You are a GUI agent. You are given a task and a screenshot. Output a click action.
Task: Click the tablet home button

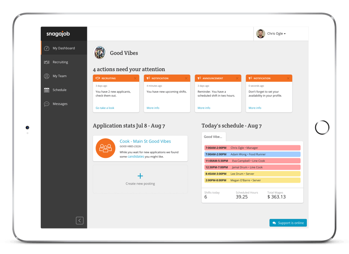click(322, 127)
